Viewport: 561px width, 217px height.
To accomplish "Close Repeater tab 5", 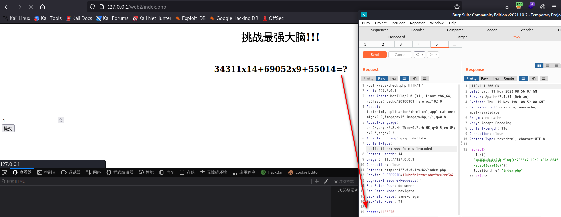I will [x=442, y=44].
